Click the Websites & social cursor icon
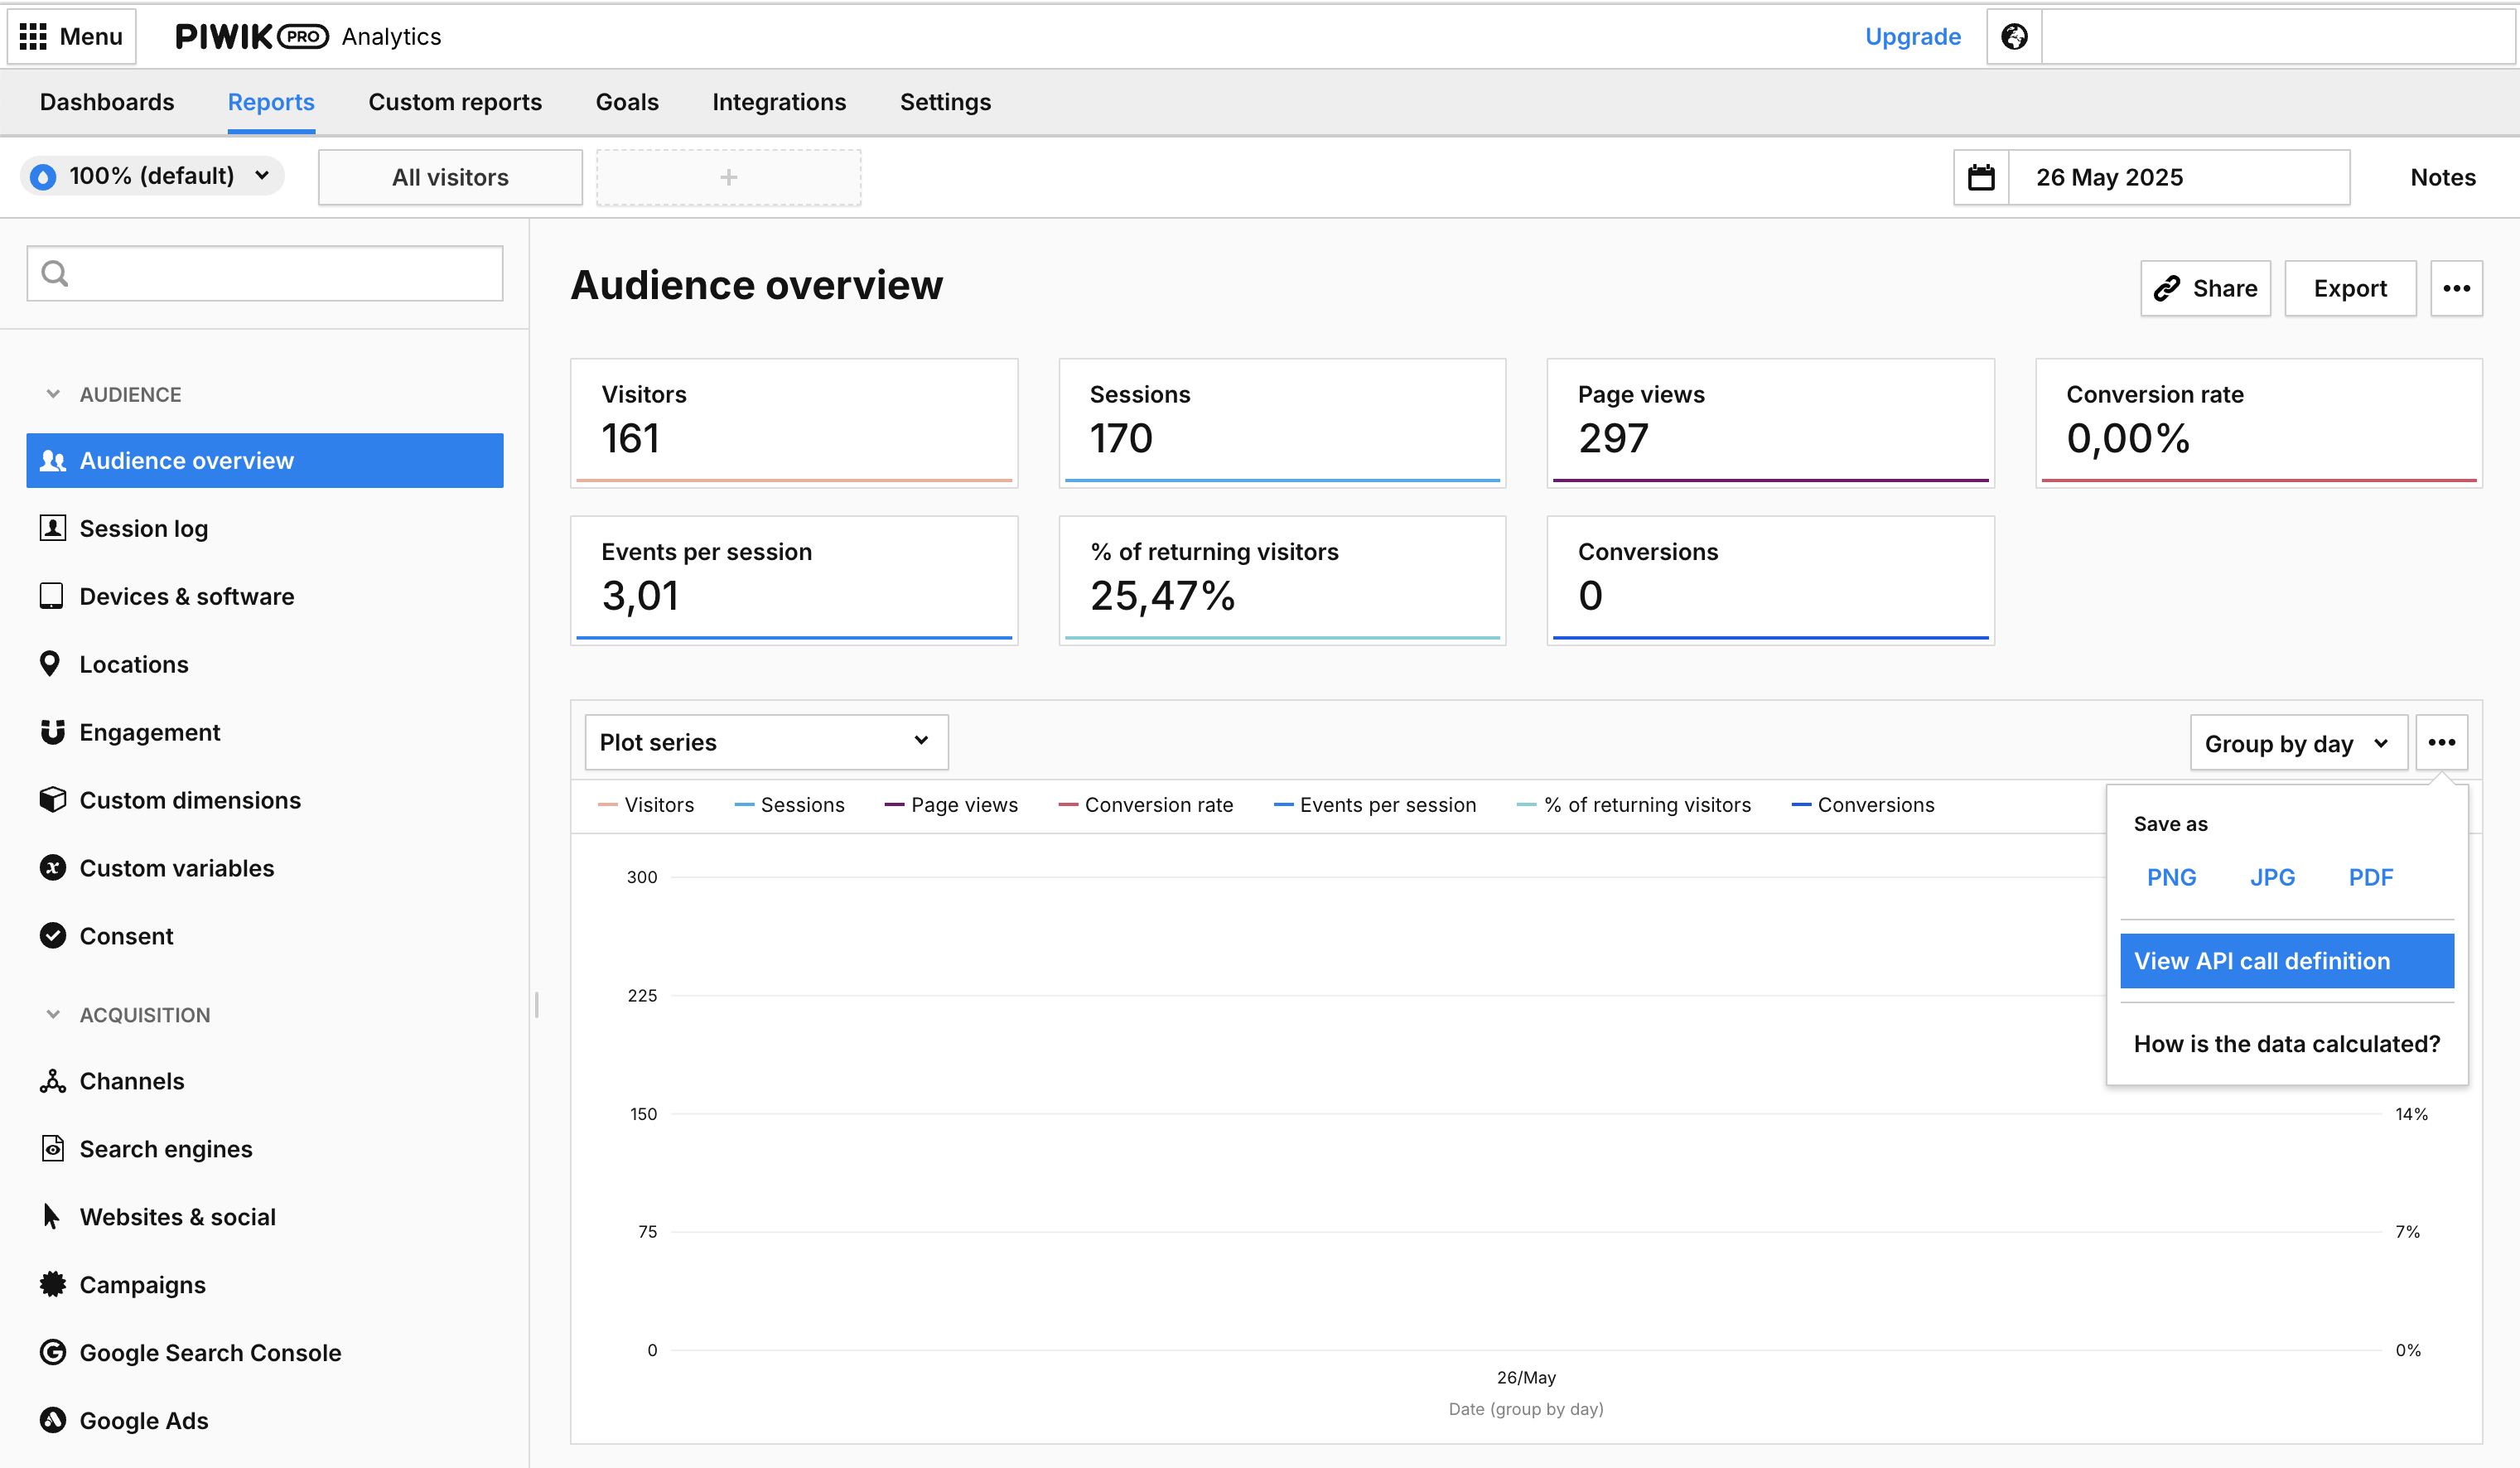Screen dimensions: 2520x1468 [x=51, y=1217]
